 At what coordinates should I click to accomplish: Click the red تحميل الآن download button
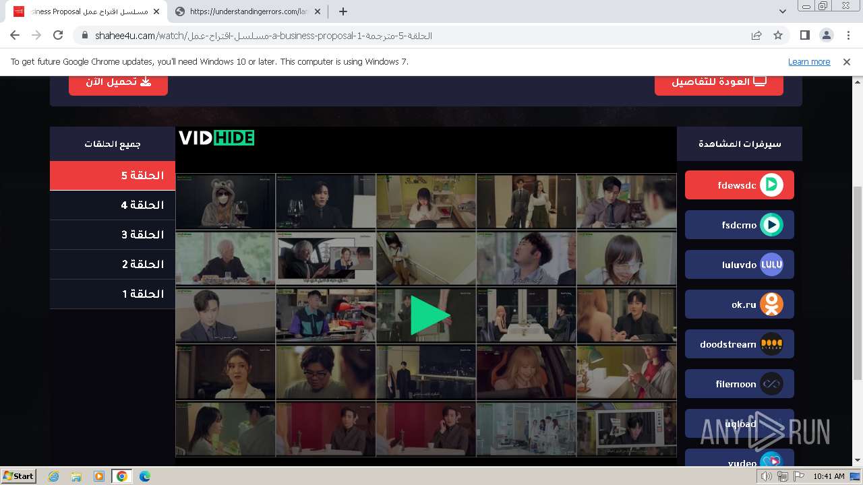coord(118,82)
